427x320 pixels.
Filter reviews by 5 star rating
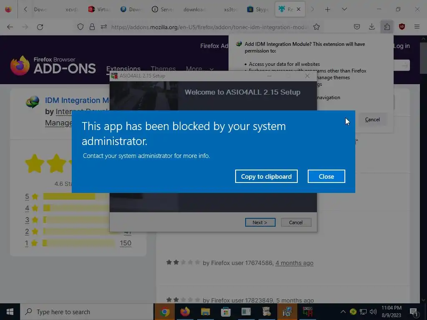click(x=27, y=196)
